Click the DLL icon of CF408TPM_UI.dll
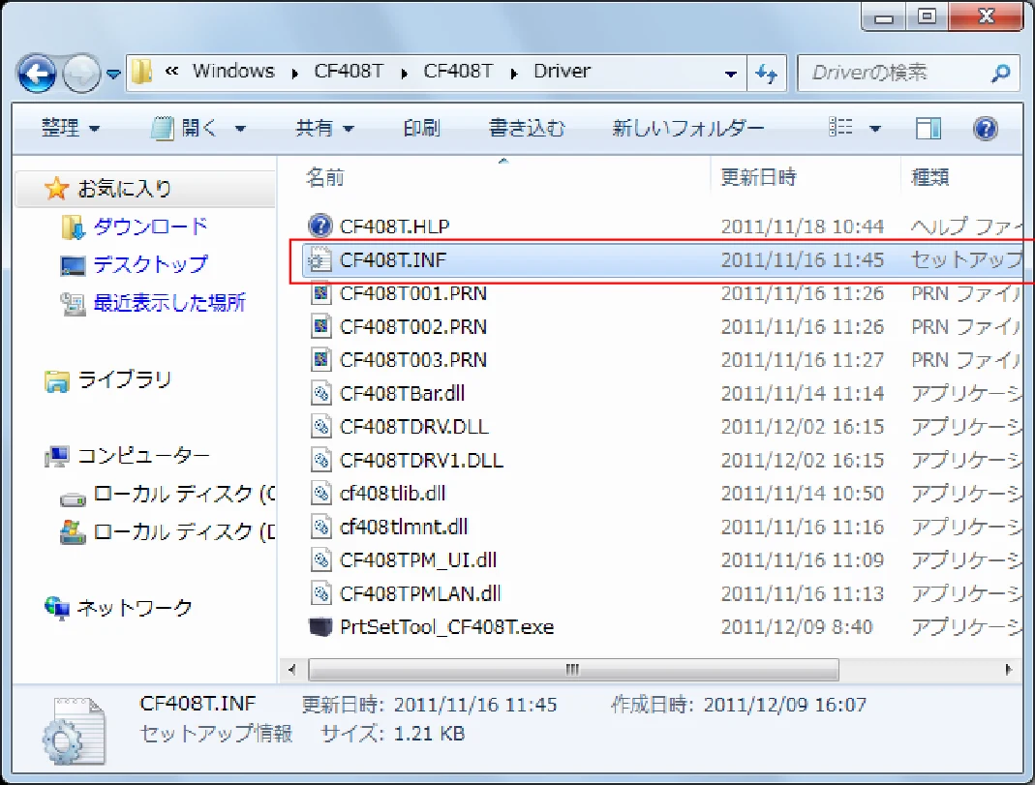The image size is (1035, 785). 320,560
